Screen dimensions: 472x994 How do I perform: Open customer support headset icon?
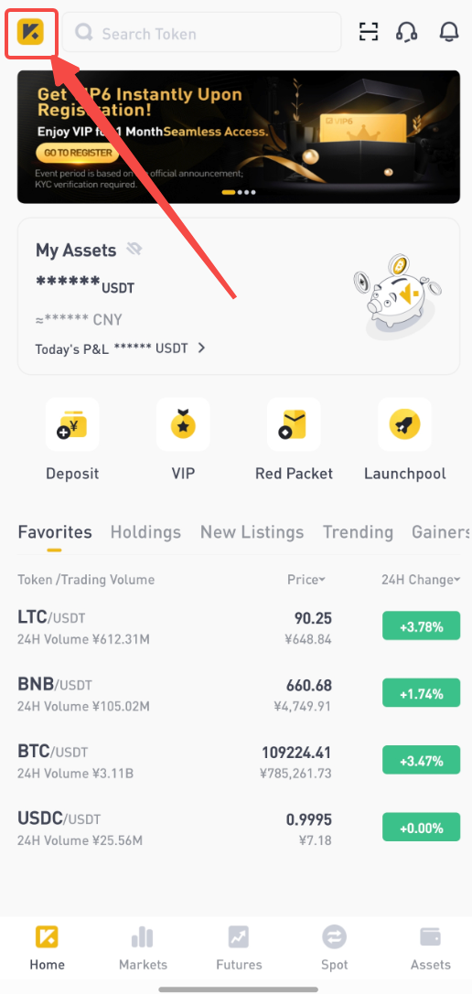click(x=407, y=32)
